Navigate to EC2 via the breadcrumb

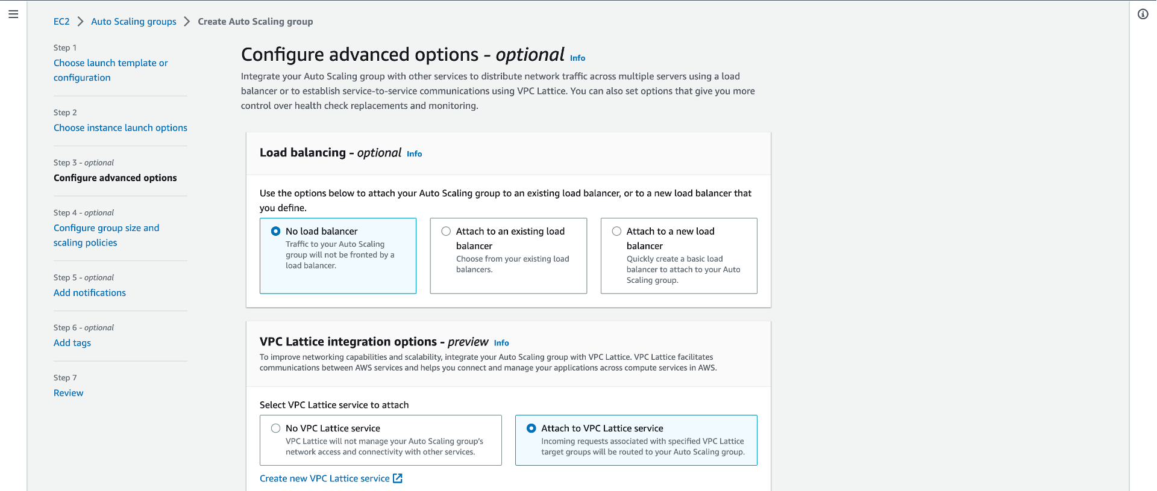61,21
